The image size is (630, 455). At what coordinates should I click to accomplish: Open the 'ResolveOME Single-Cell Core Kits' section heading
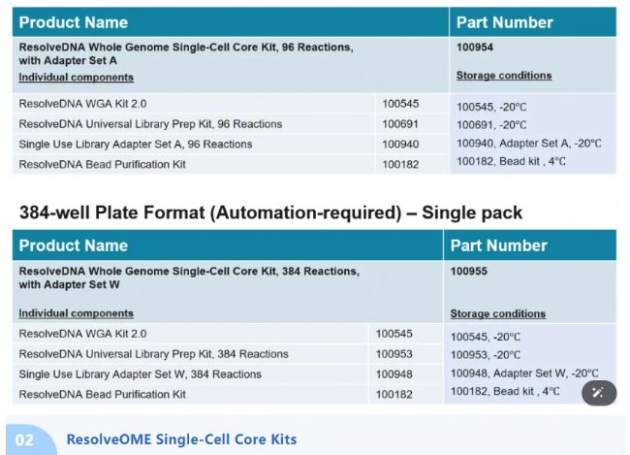pyautogui.click(x=181, y=439)
